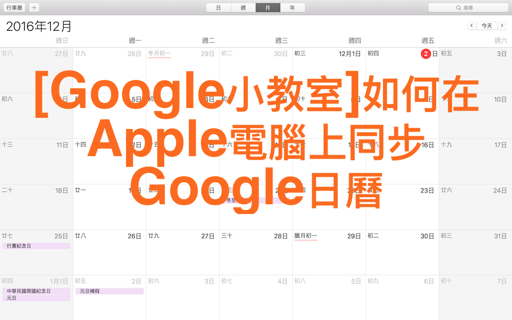Open the 行事曆 calendars list
Screen dimensions: 512x320
point(14,8)
